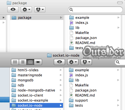This screenshot has height=110, width=125.
Task: Click toolbar pill button in package window
Action: pyautogui.click(x=120, y=3)
